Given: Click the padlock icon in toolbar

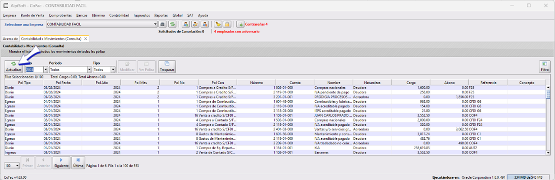Looking at the screenshot, I should point(227,24).
